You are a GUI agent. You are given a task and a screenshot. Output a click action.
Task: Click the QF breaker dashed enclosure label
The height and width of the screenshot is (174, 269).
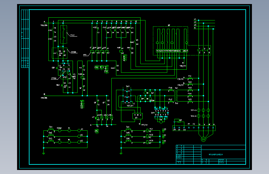169,25
